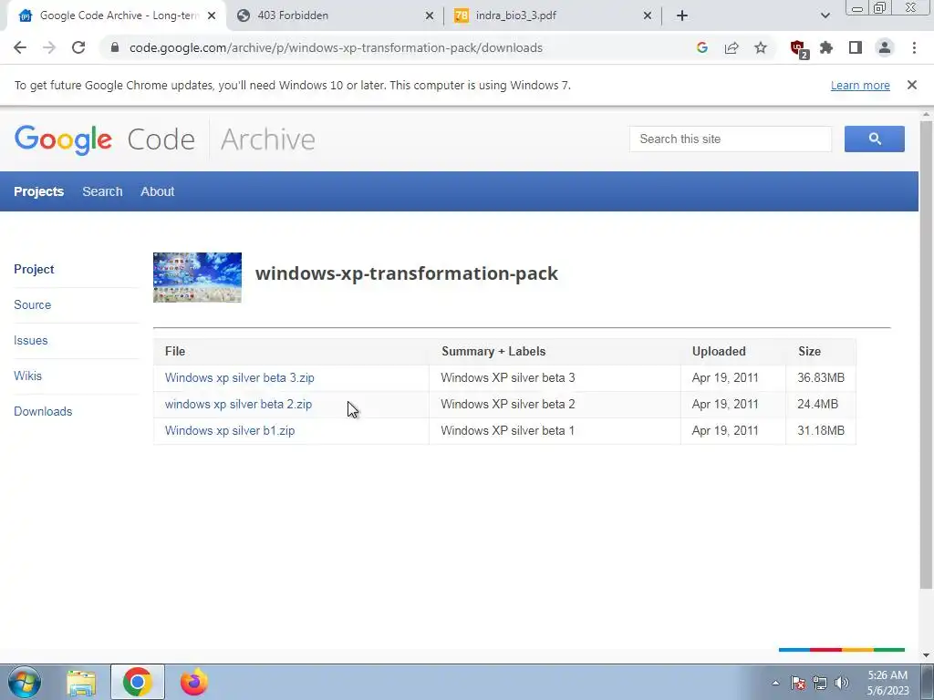The height and width of the screenshot is (700, 934).
Task: Open the uBlock extension icon with badge 2
Action: 798,49
